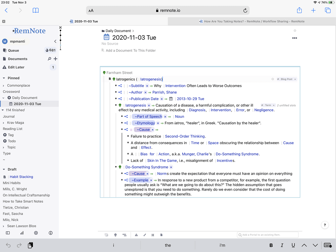Reload the remnote.io page
This screenshot has height=252, width=336.
(245, 10)
